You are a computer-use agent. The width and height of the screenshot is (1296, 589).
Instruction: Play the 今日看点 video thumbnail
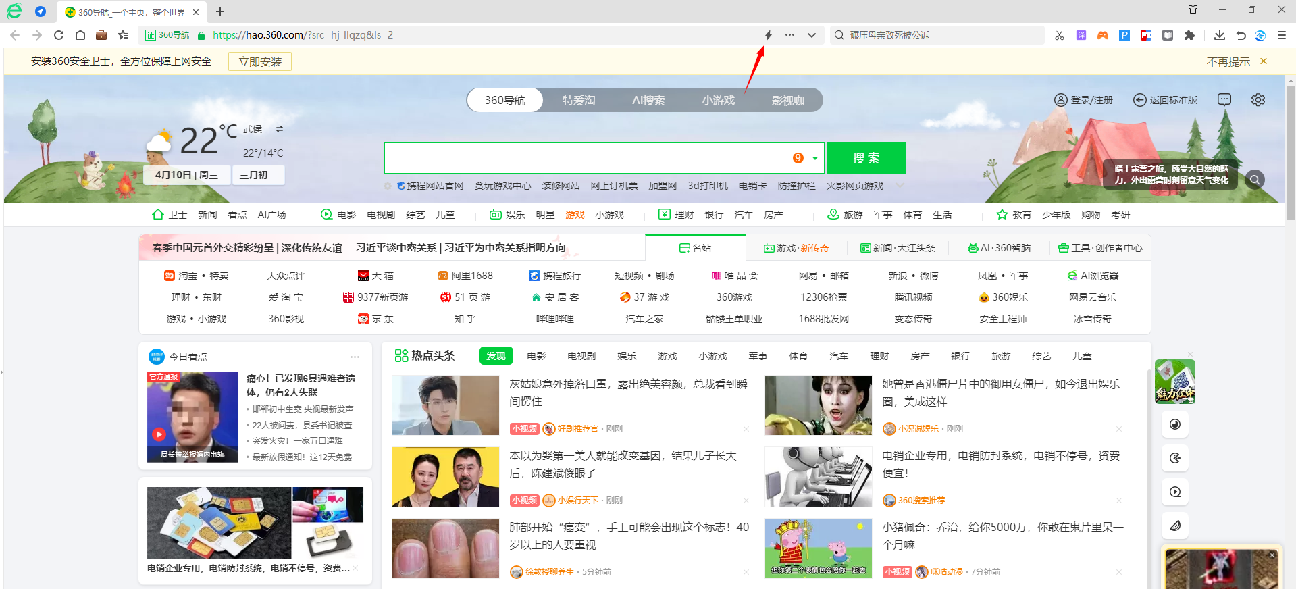click(x=192, y=417)
